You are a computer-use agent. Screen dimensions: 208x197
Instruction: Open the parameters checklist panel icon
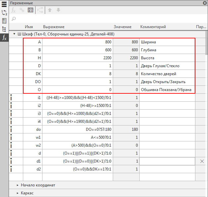coord(4,21)
